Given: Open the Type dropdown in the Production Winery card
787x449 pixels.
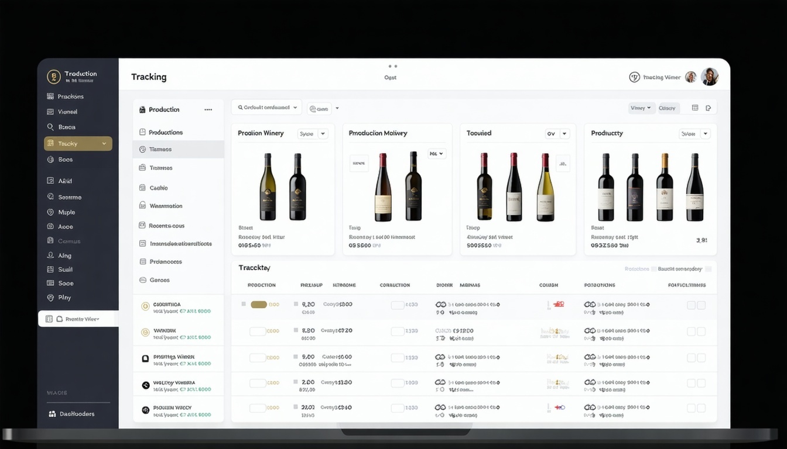Looking at the screenshot, I should tap(312, 133).
